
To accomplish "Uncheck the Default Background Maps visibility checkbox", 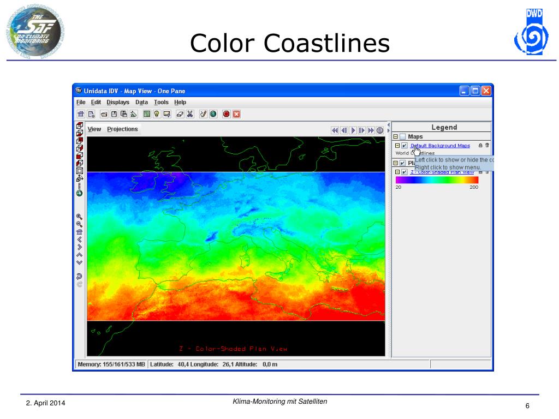I will (405, 145).
